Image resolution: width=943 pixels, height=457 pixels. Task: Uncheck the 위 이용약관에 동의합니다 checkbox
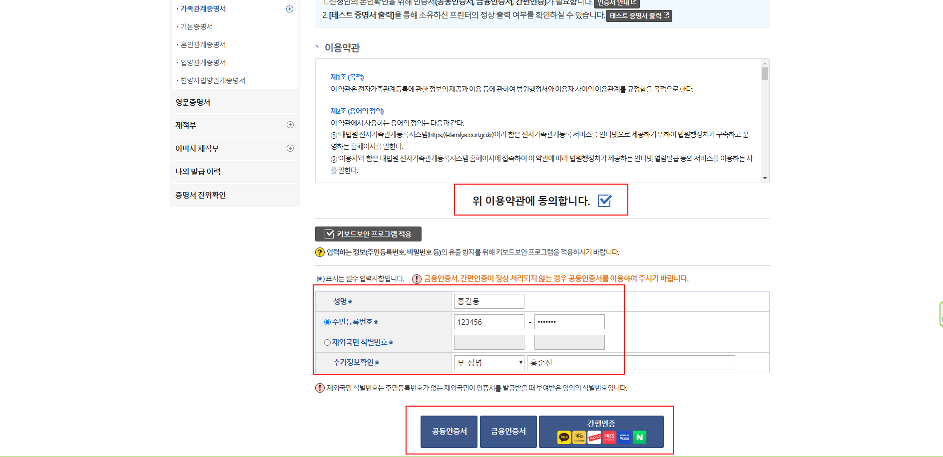coord(605,201)
